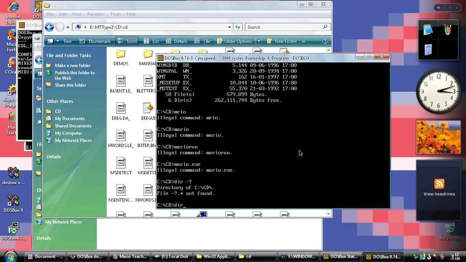Open the address bar history dropdown
Screen dimensions: 466x262
229,27
